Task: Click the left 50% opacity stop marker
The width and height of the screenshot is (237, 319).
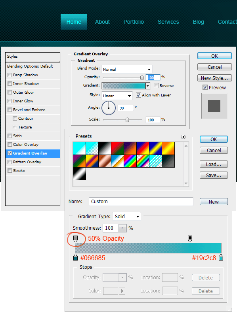Action: [75, 239]
